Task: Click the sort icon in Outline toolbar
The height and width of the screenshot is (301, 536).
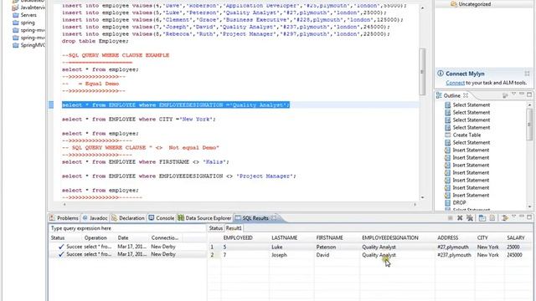Action: tap(505, 95)
